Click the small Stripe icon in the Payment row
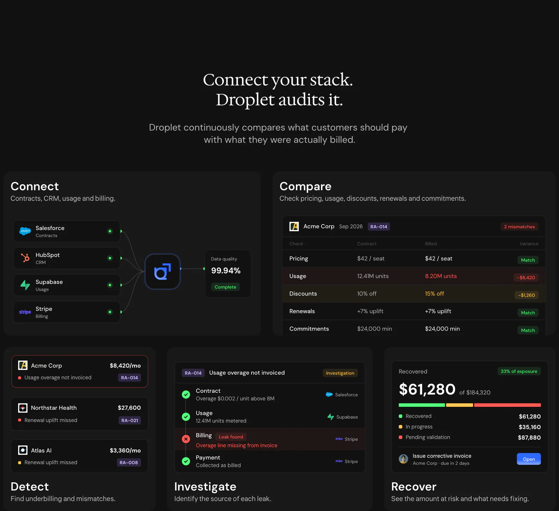 point(339,461)
